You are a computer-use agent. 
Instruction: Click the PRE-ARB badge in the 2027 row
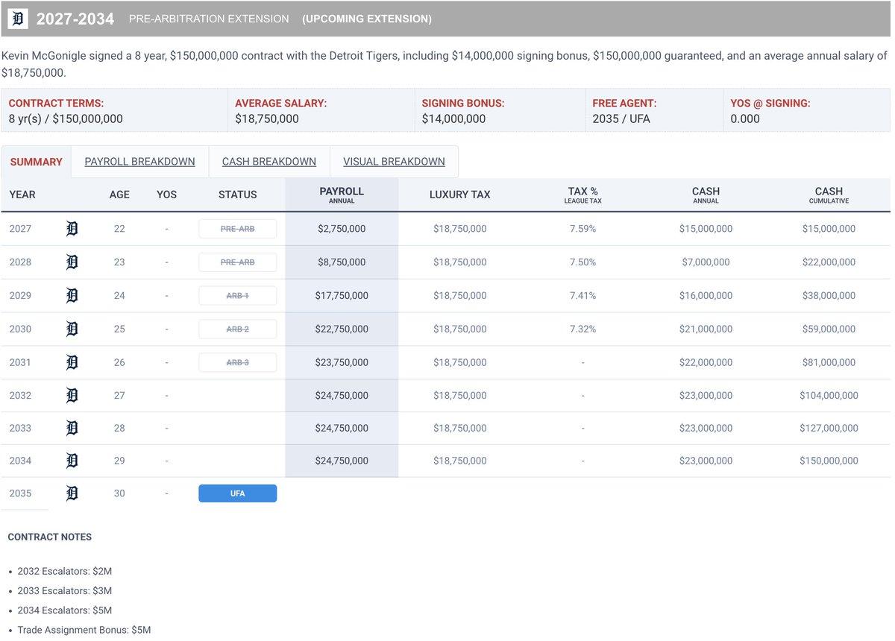[x=237, y=229]
